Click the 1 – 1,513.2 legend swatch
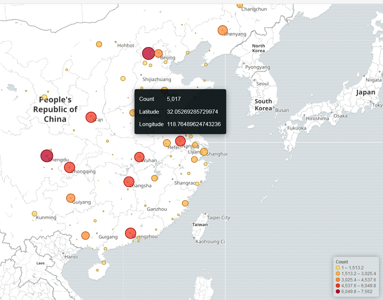The width and height of the screenshot is (383, 300). (x=338, y=268)
